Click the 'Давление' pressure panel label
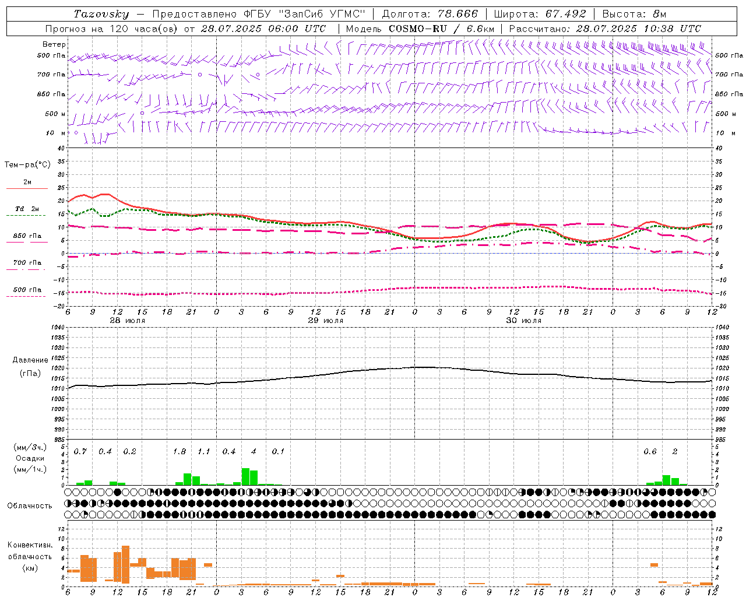This screenshot has height=597, width=746. (31, 360)
